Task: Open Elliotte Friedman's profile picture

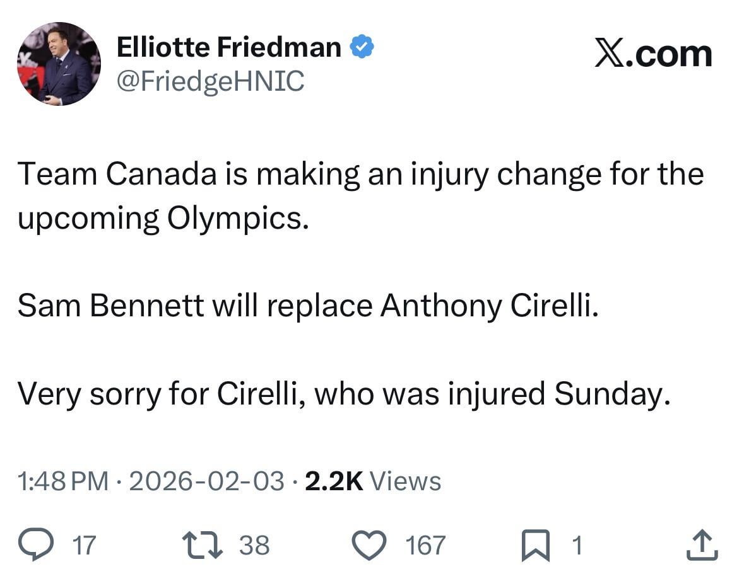Action: tap(58, 64)
